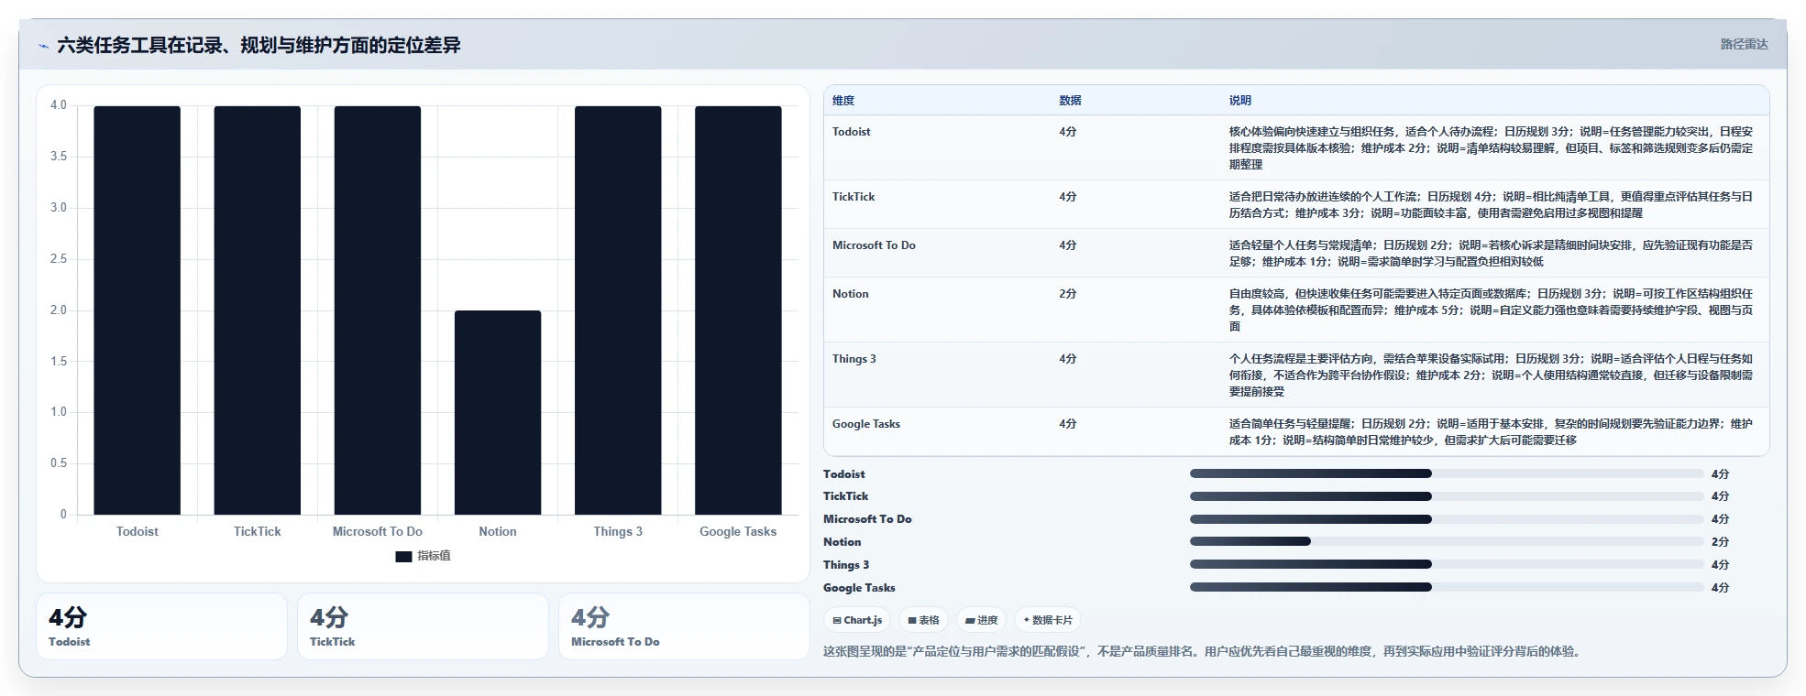Click the Notion x-axis label
The height and width of the screenshot is (696, 1806).
[x=498, y=531]
